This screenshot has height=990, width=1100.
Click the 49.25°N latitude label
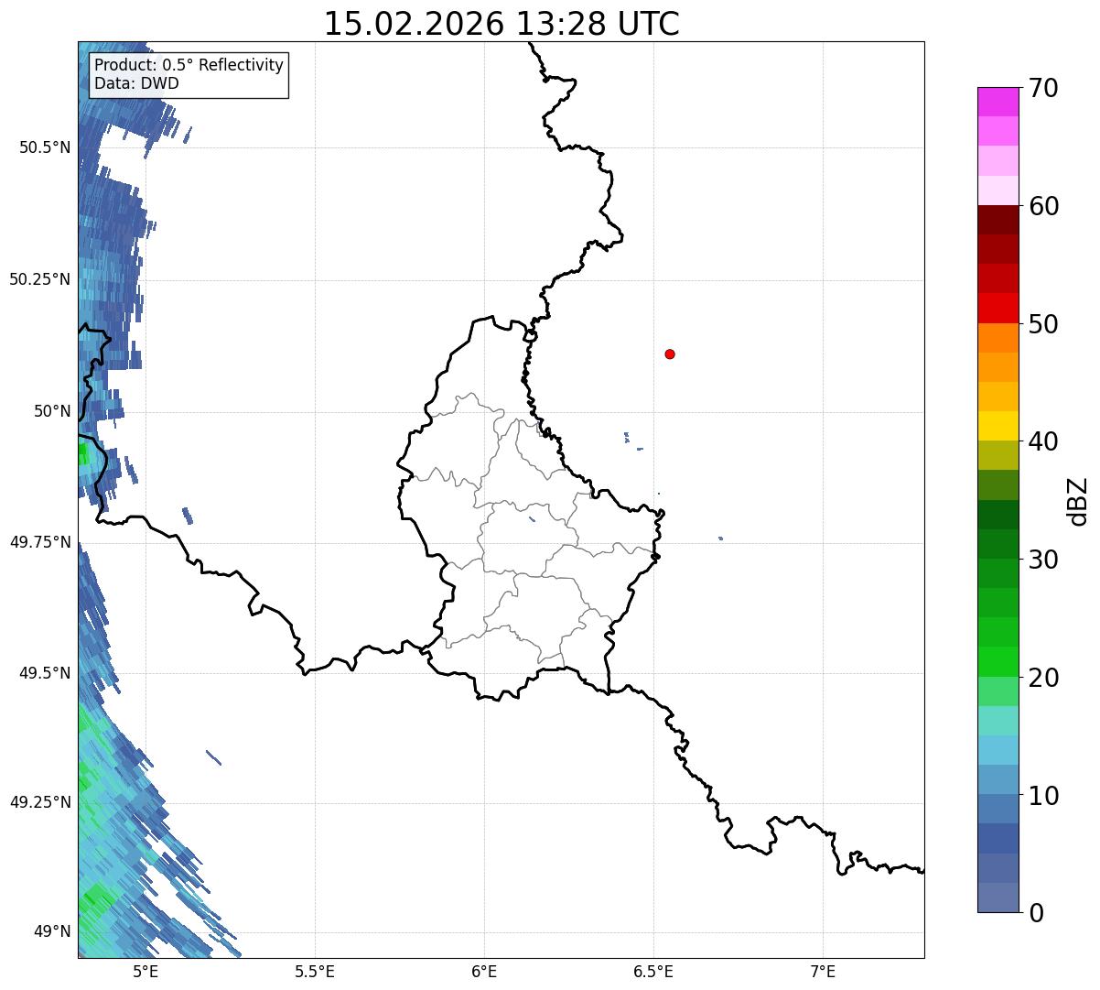(40, 802)
